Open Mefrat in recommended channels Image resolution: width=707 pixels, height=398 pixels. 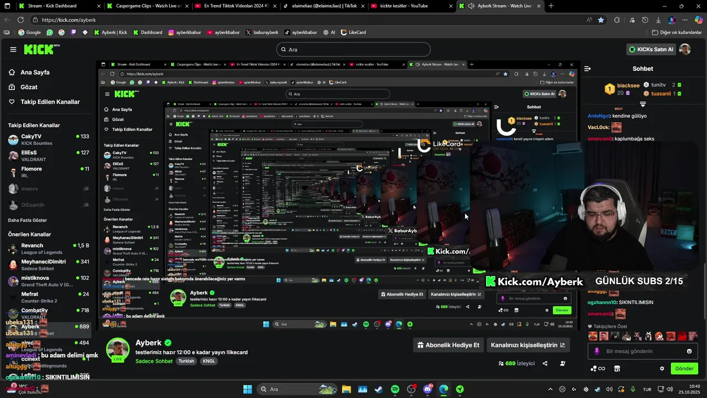tap(49, 297)
